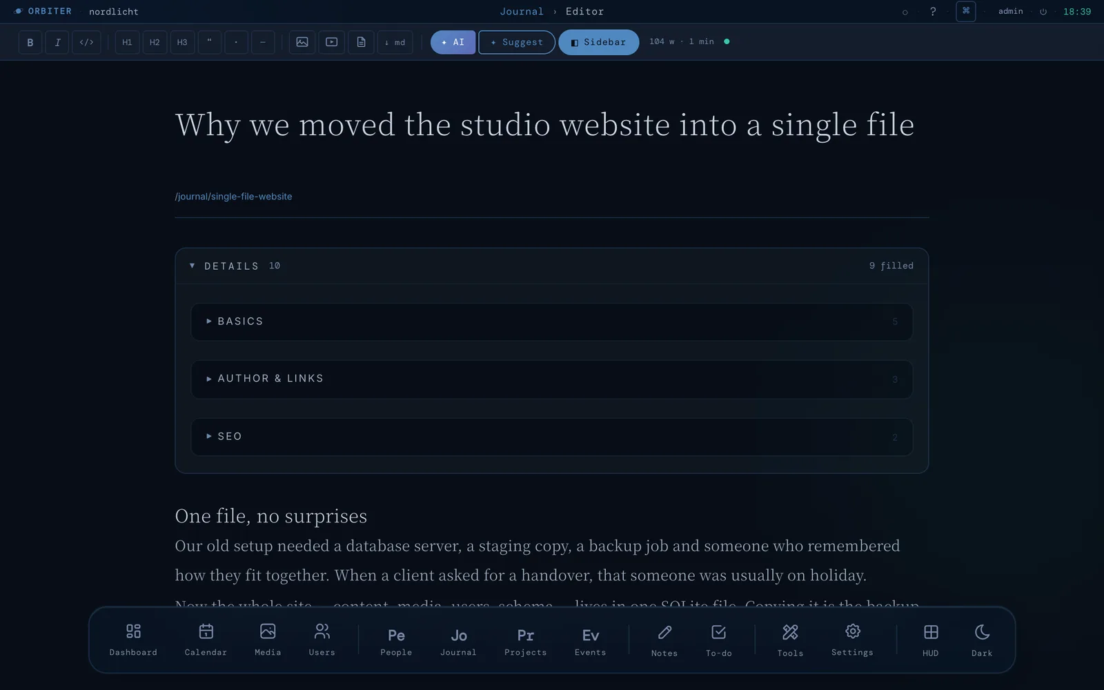The width and height of the screenshot is (1104, 690).
Task: Click the Suggest button
Action: pyautogui.click(x=517, y=42)
